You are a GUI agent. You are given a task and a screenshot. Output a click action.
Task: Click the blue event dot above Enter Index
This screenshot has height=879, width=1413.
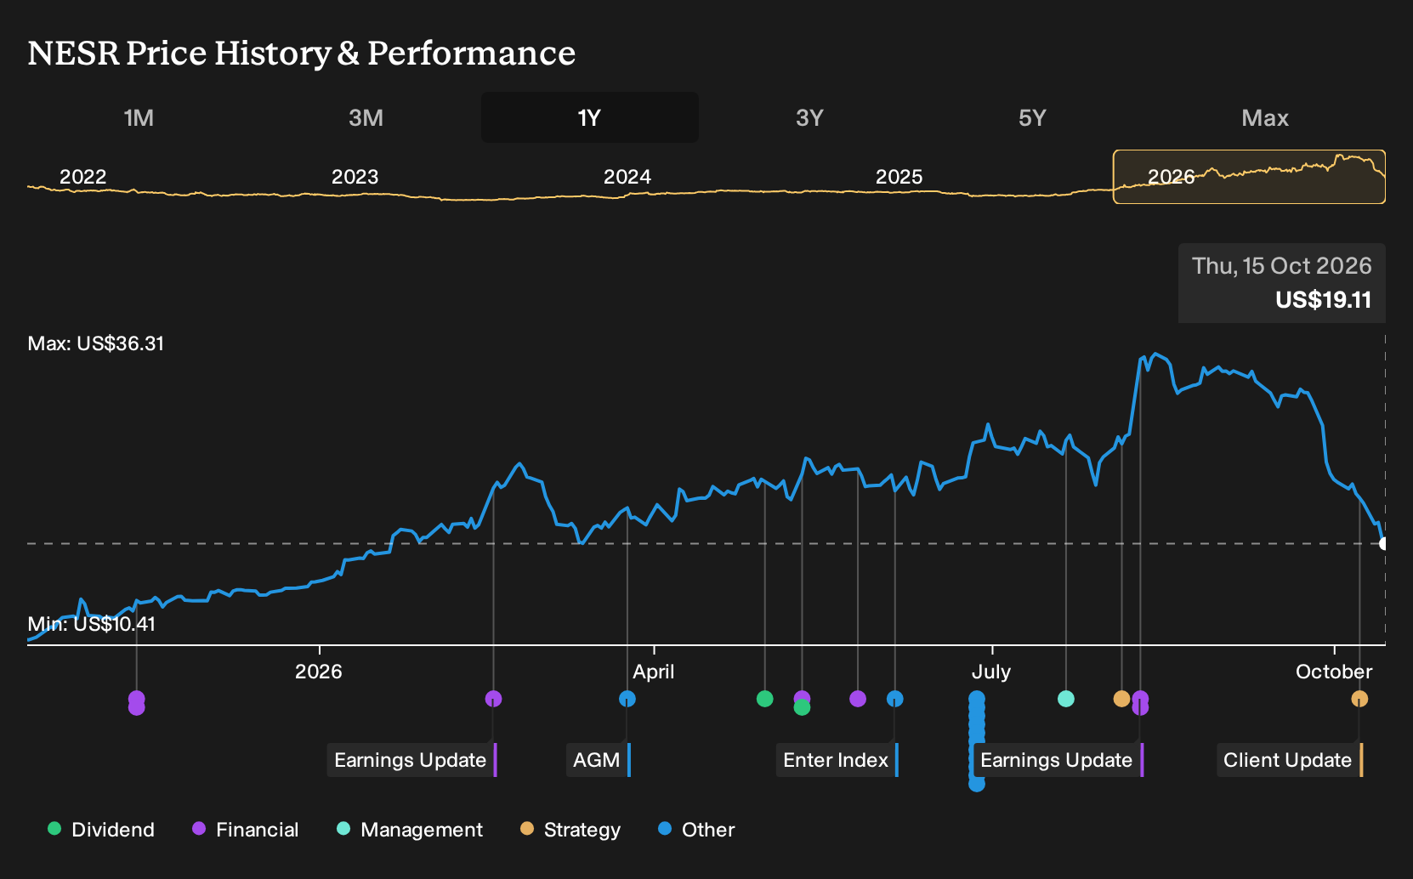[x=895, y=699]
